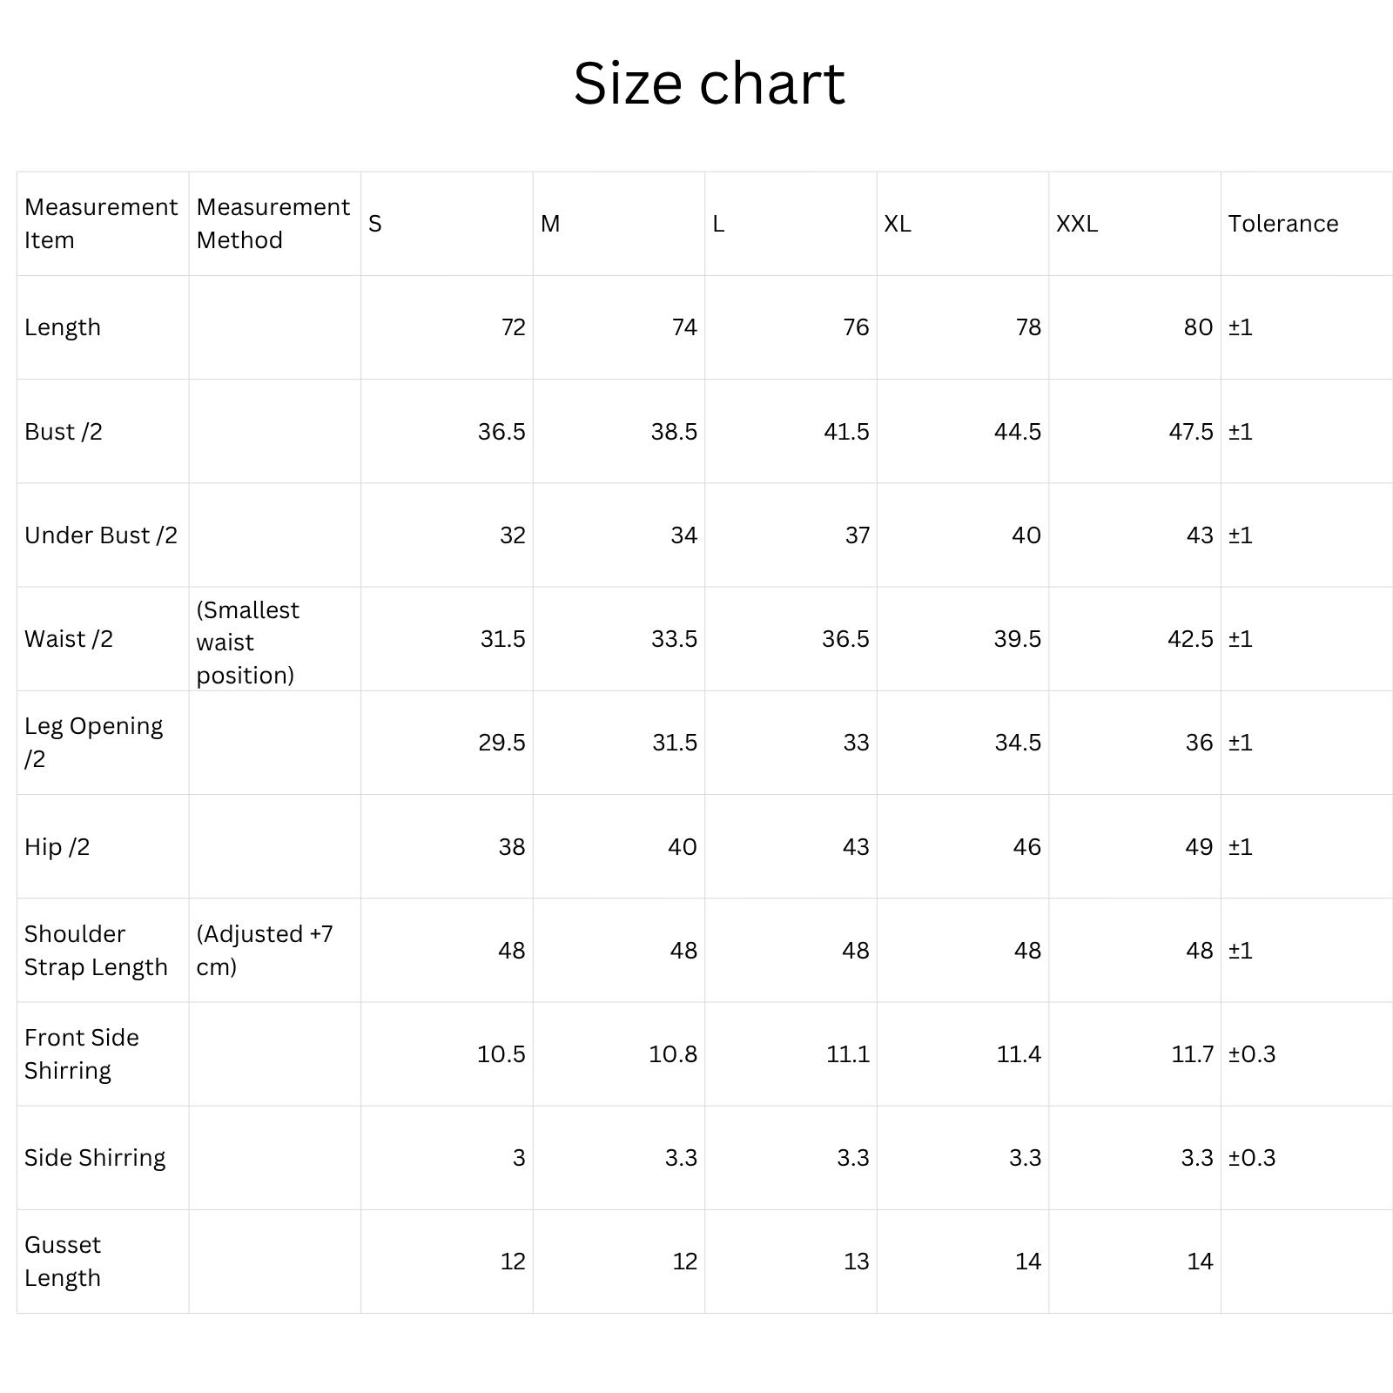Click the Tolerance column header
Image resolution: width=1393 pixels, height=1393 pixels.
pyautogui.click(x=1282, y=224)
